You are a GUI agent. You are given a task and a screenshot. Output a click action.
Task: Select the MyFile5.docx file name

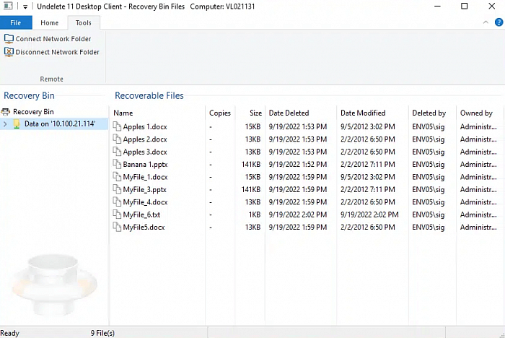[x=144, y=227]
